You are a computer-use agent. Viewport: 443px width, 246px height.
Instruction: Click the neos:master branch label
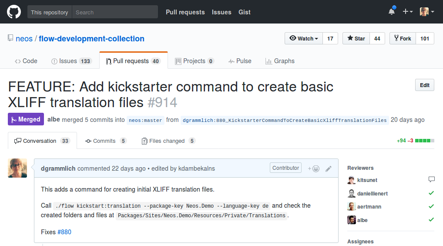[145, 120]
